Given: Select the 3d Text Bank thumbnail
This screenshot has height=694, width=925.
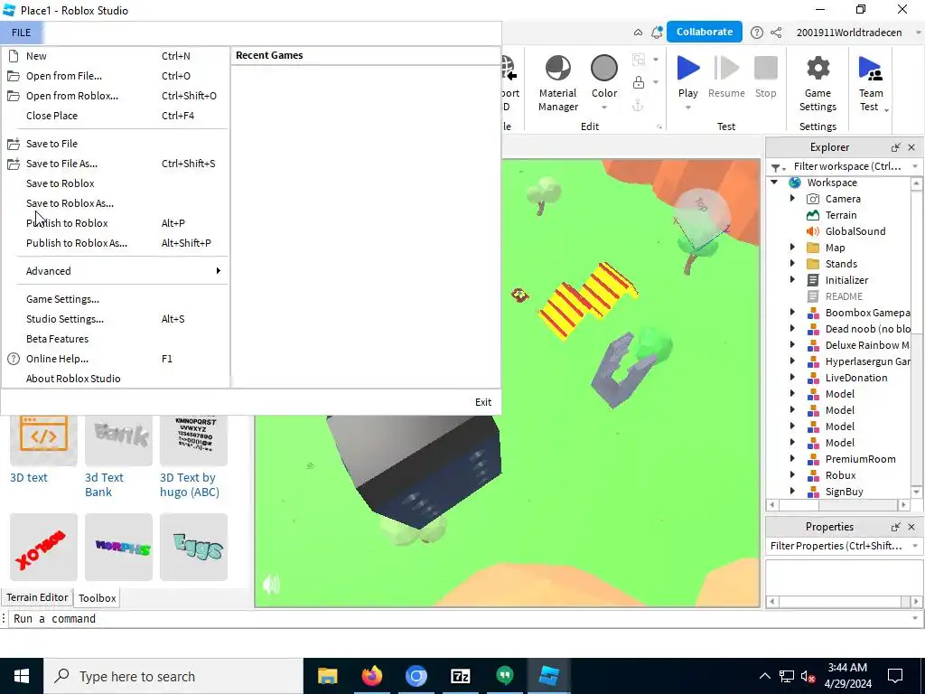Looking at the screenshot, I should [118, 440].
